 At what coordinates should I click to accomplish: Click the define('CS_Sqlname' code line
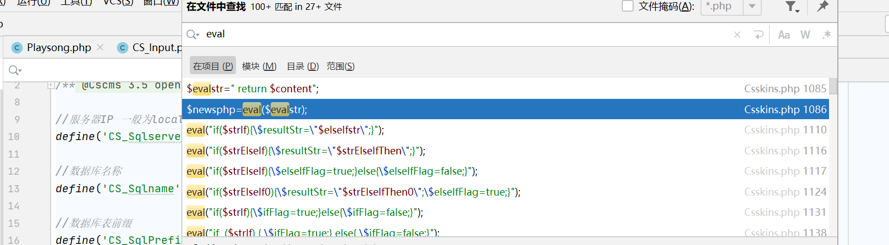click(x=118, y=188)
